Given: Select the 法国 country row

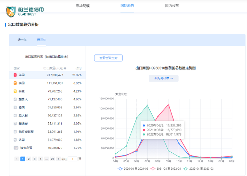Looking at the screenshot, I should [x=47, y=140].
